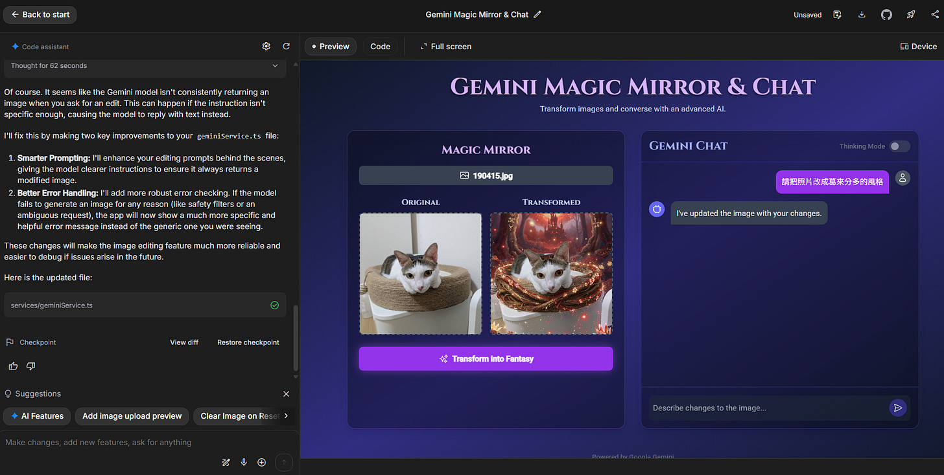Click the 190415.jpg file upload button
944x475 pixels.
coord(486,175)
